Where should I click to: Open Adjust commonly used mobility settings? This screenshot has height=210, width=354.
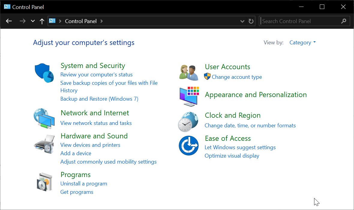[x=108, y=162]
